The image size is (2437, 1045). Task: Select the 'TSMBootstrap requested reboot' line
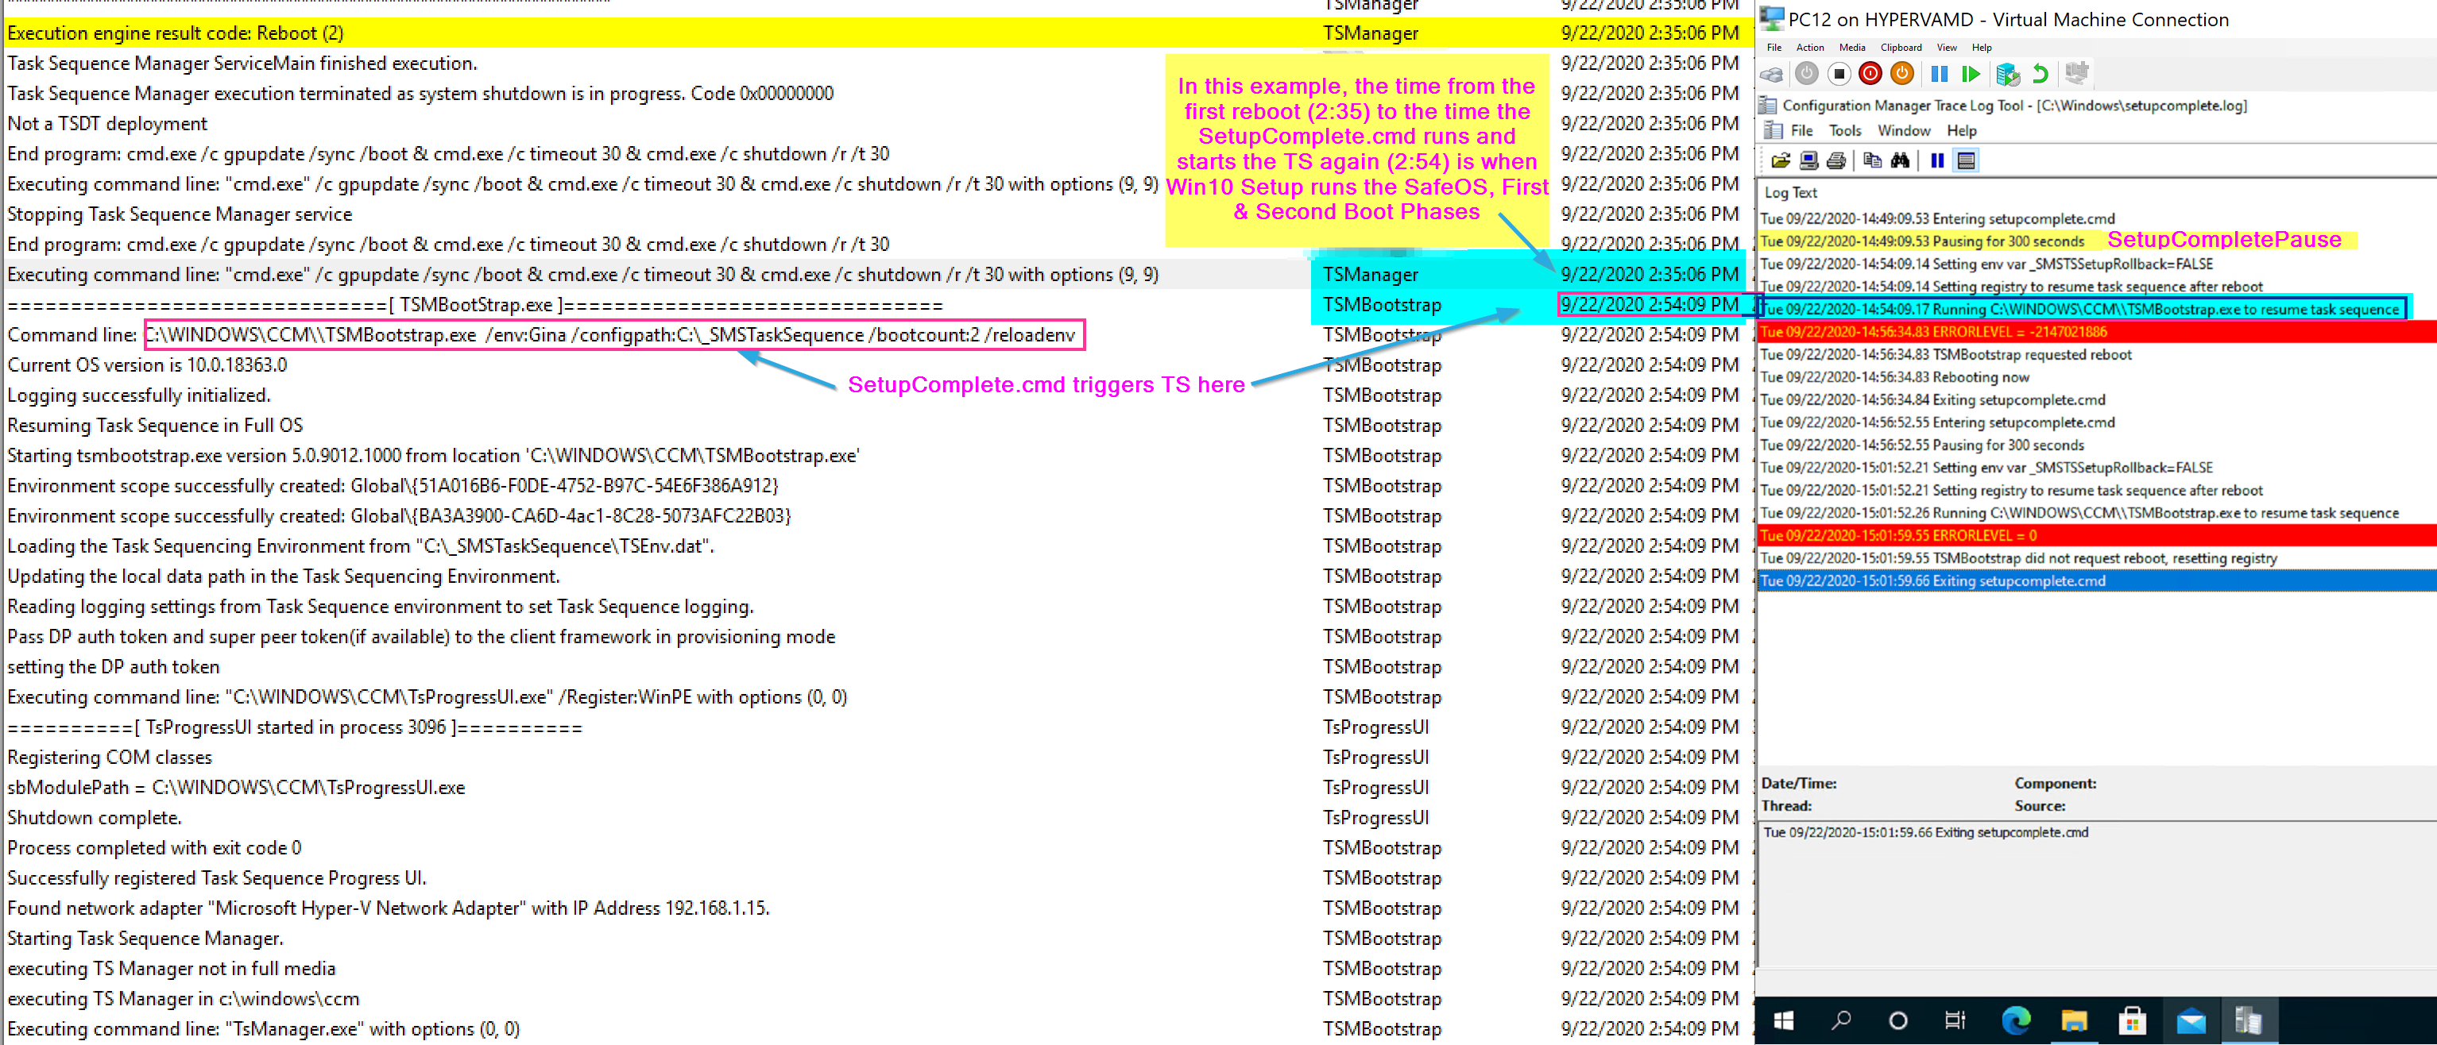click(2096, 355)
